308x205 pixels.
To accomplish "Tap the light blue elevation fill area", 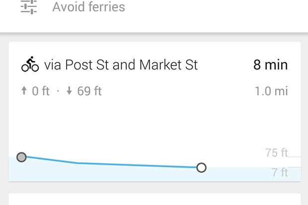I will point(154,175).
